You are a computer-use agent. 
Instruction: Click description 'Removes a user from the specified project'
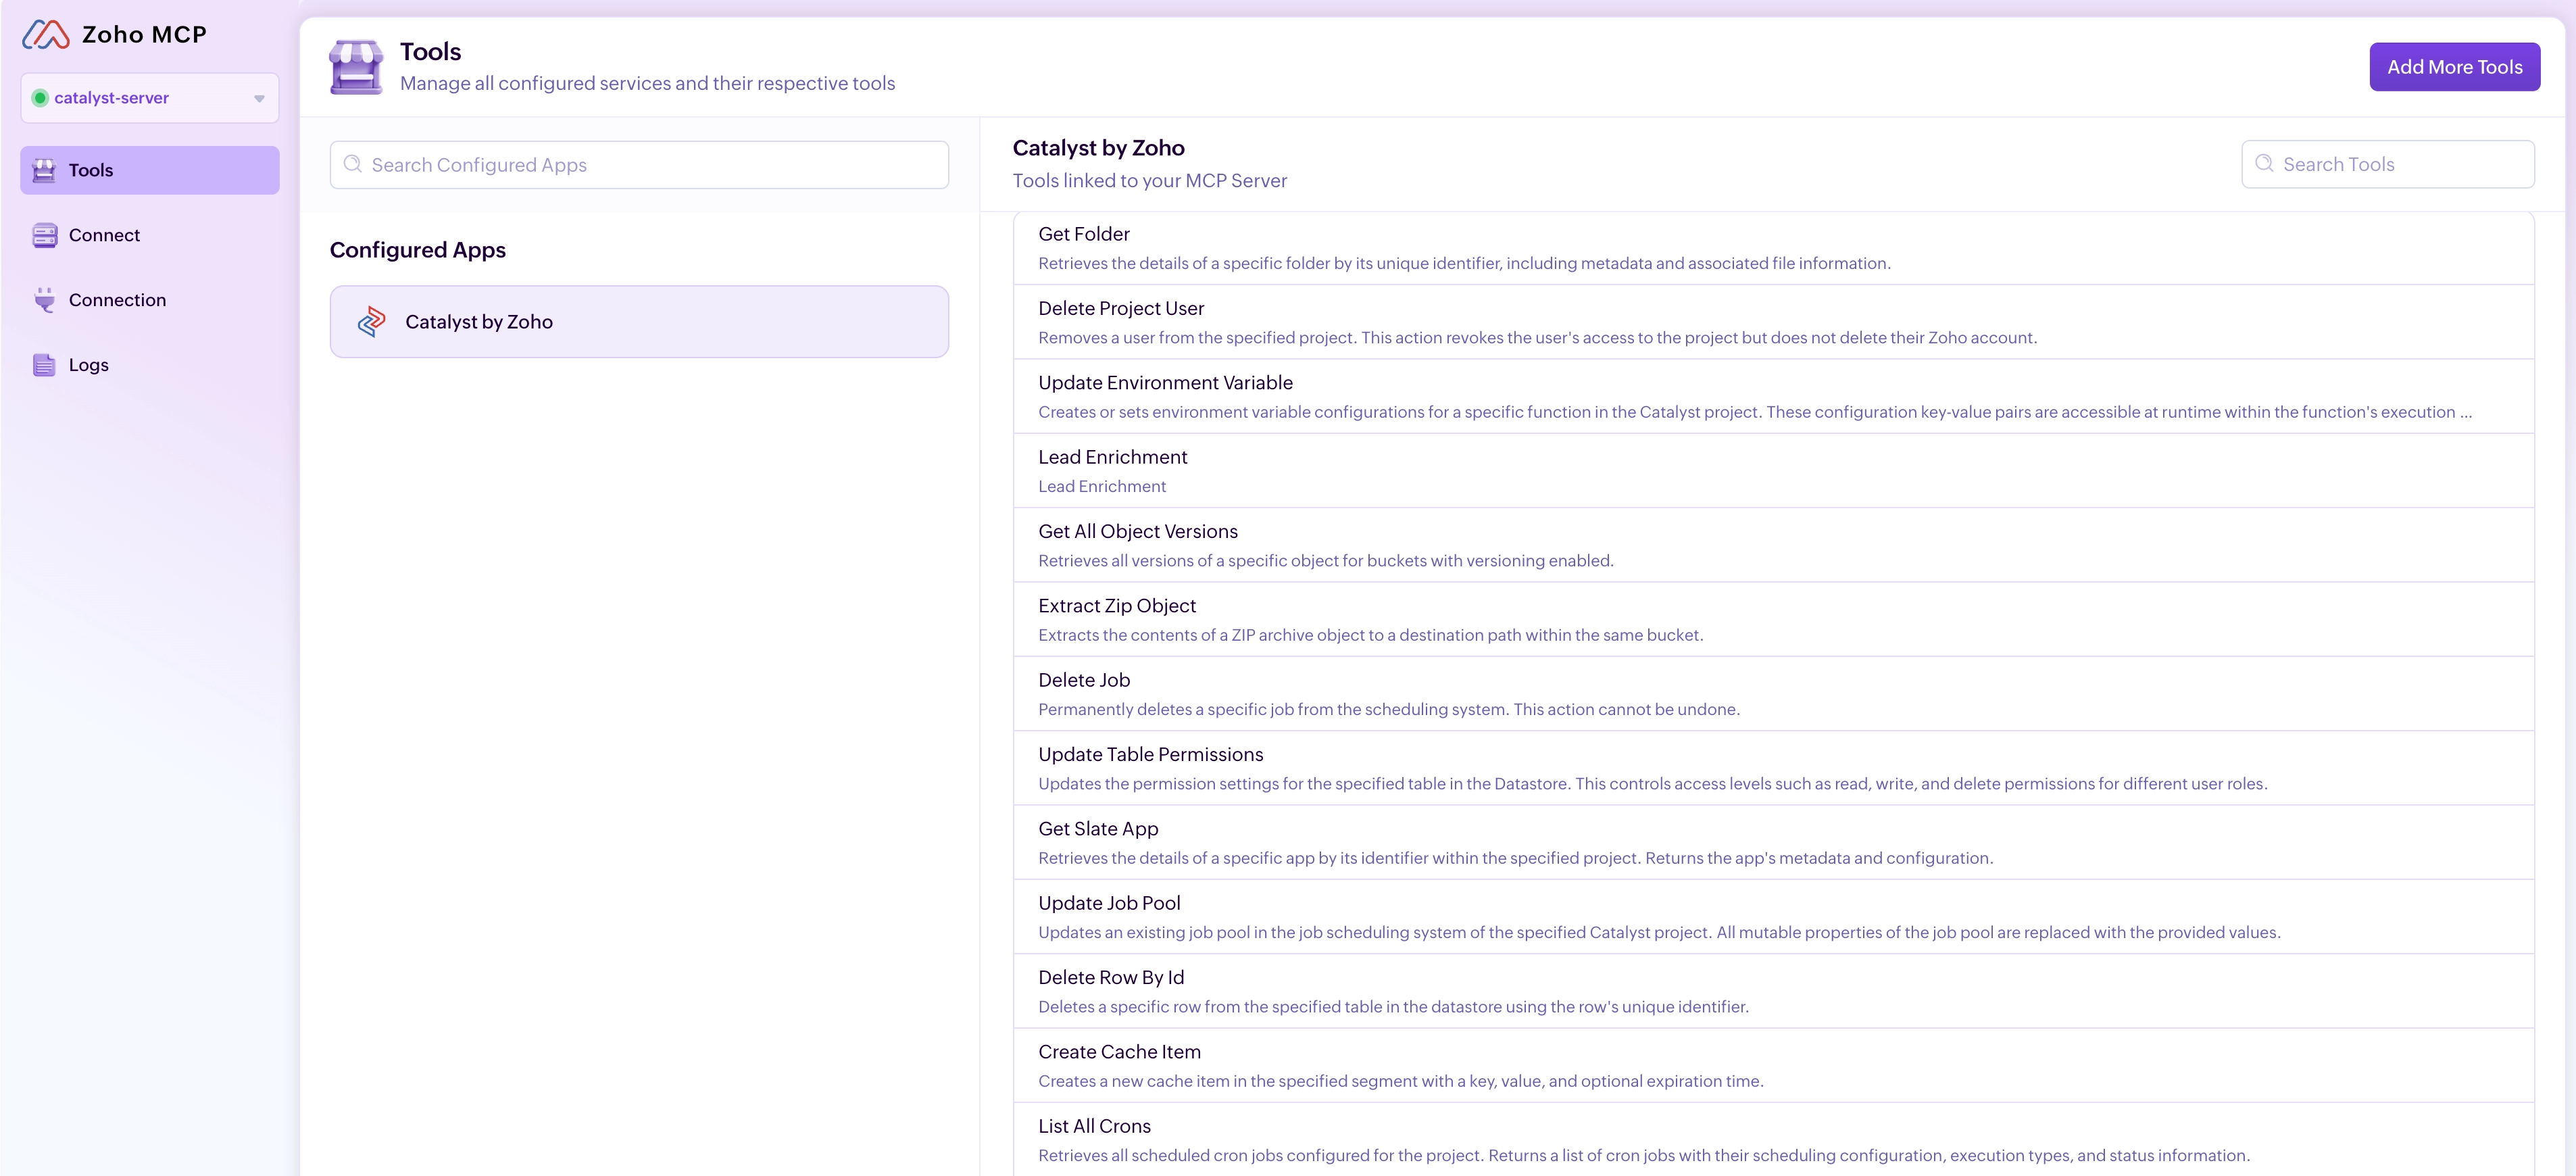point(1537,338)
